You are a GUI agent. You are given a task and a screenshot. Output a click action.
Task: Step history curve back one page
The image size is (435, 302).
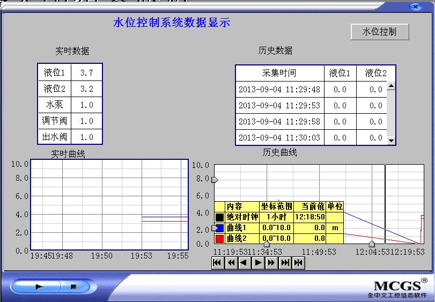click(244, 263)
